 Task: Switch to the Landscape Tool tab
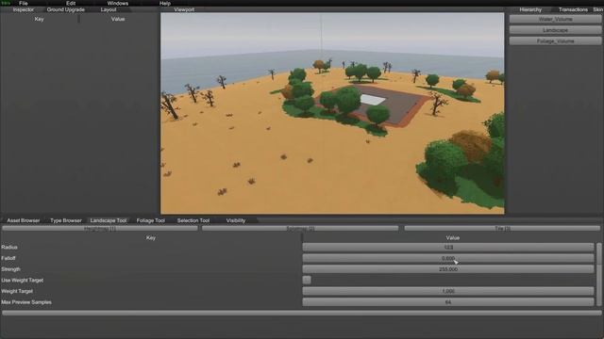pyautogui.click(x=109, y=220)
